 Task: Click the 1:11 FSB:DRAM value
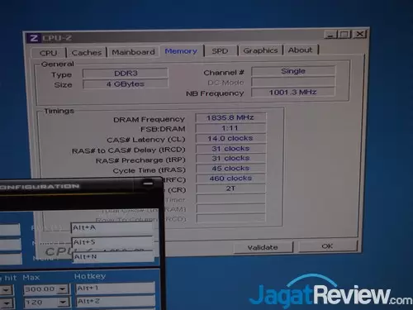pos(230,128)
